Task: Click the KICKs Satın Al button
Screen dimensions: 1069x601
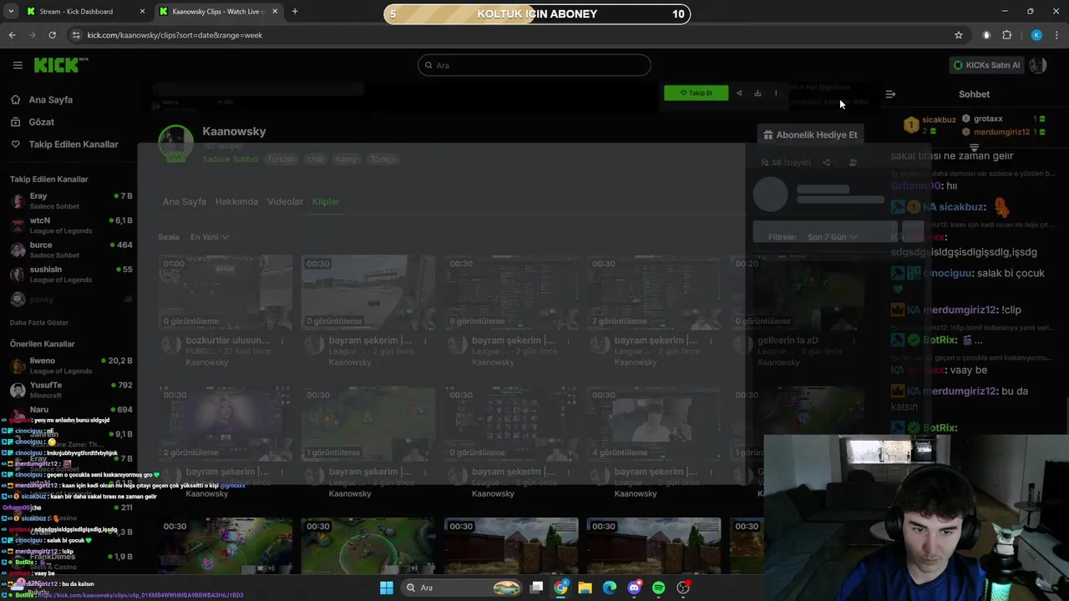Action: coord(987,65)
